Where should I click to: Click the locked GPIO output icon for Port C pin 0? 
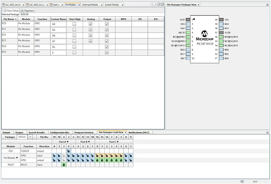(97, 160)
